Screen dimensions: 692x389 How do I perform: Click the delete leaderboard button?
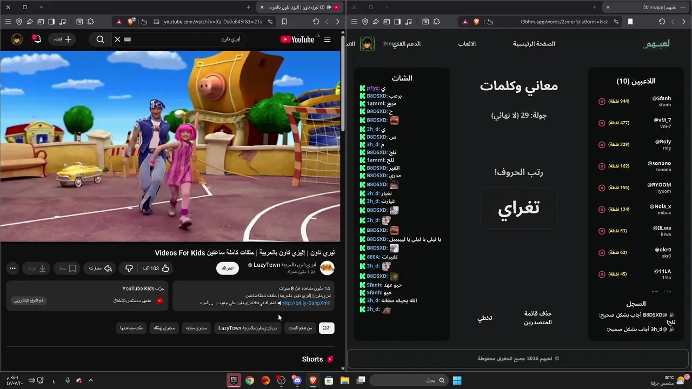click(x=538, y=318)
